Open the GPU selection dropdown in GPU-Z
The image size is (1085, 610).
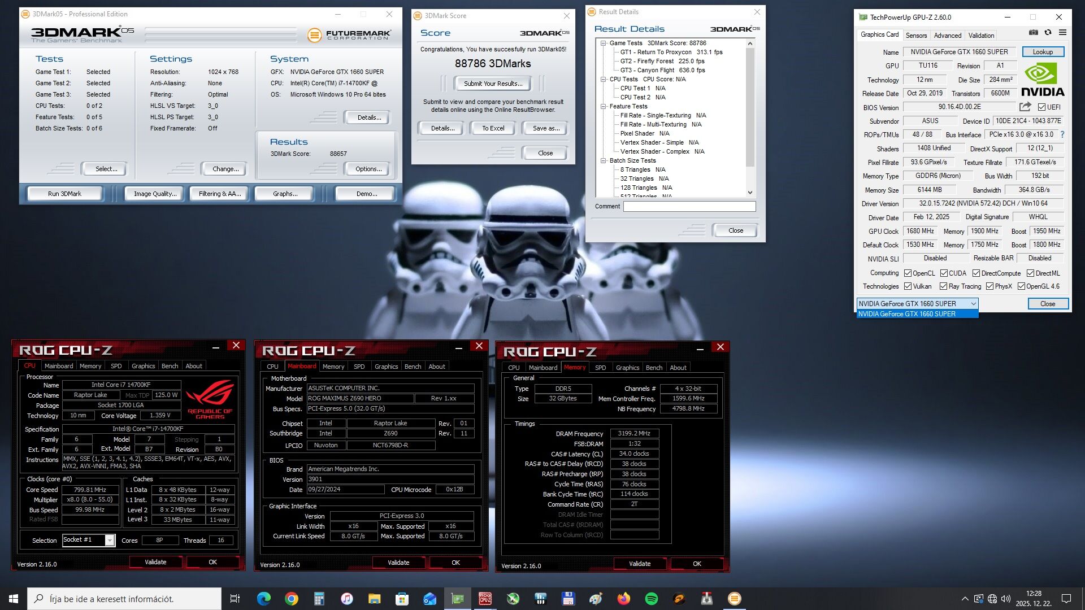tap(973, 304)
